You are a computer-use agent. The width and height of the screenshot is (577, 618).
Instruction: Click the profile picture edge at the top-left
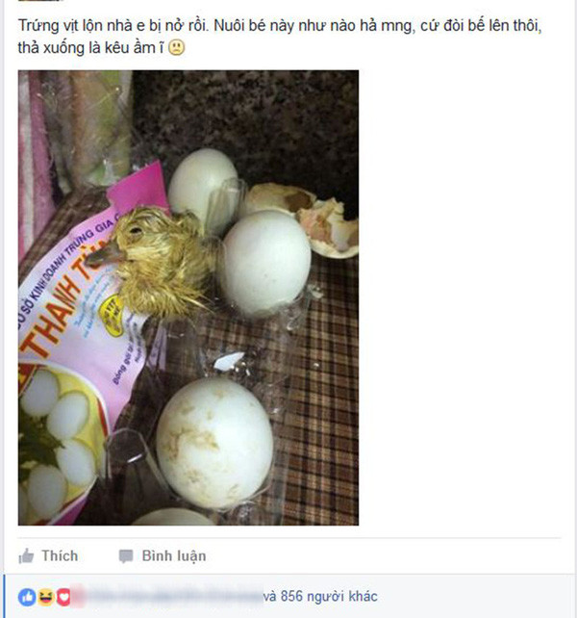coord(41,1)
